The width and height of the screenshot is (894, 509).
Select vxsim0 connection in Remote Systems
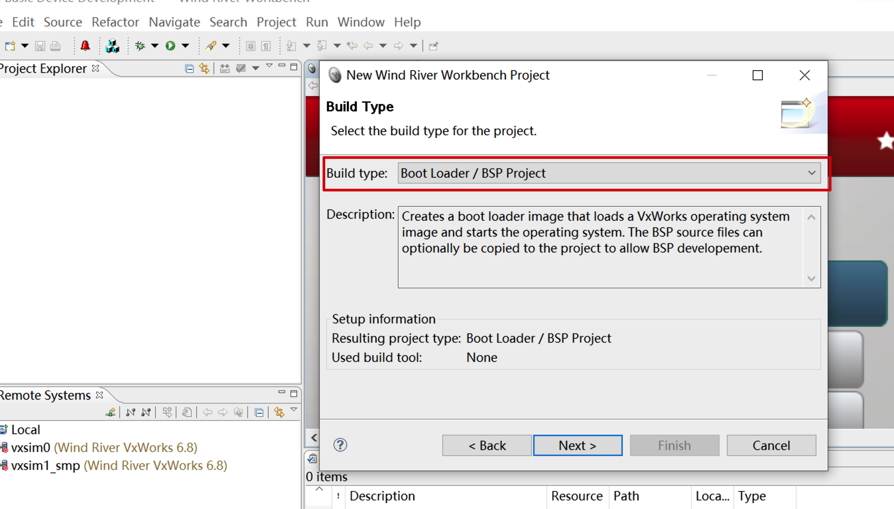pos(104,448)
